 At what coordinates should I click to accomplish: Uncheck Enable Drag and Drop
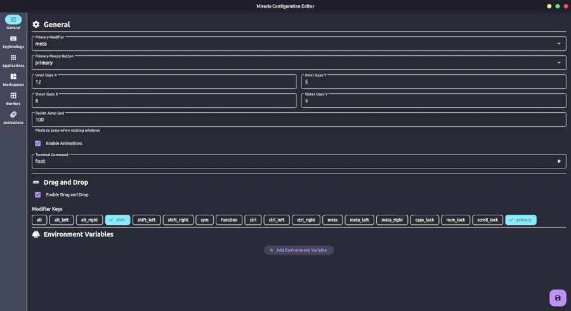coord(38,194)
